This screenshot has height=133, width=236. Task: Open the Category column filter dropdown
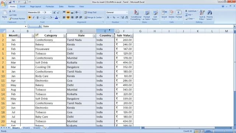(65, 36)
